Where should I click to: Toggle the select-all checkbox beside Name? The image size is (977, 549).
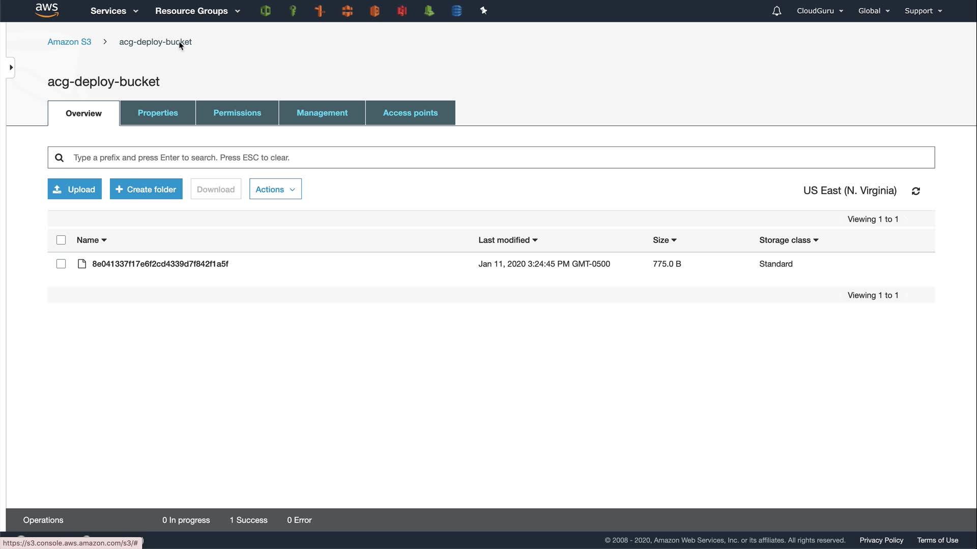click(x=61, y=240)
